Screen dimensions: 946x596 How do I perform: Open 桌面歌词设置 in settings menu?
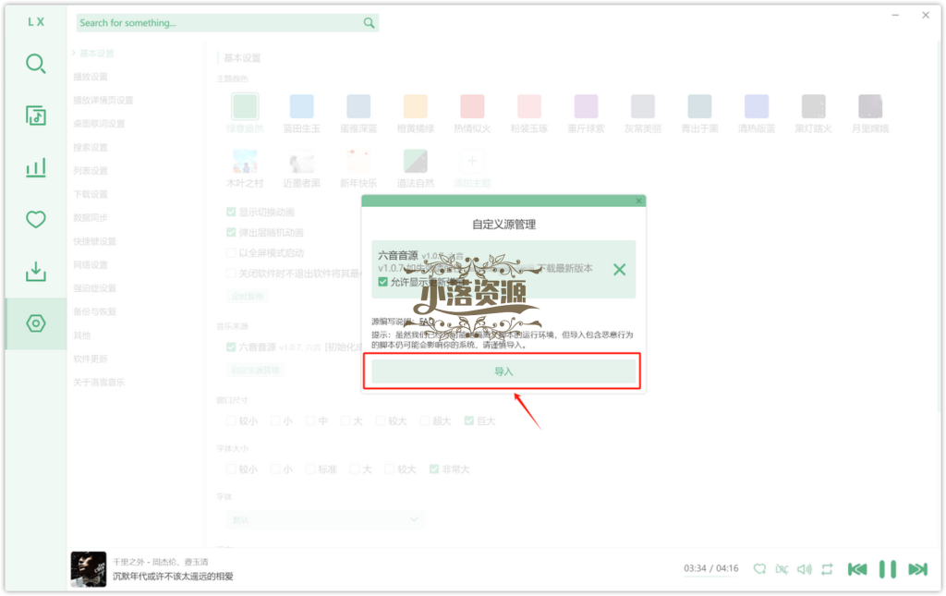99,124
